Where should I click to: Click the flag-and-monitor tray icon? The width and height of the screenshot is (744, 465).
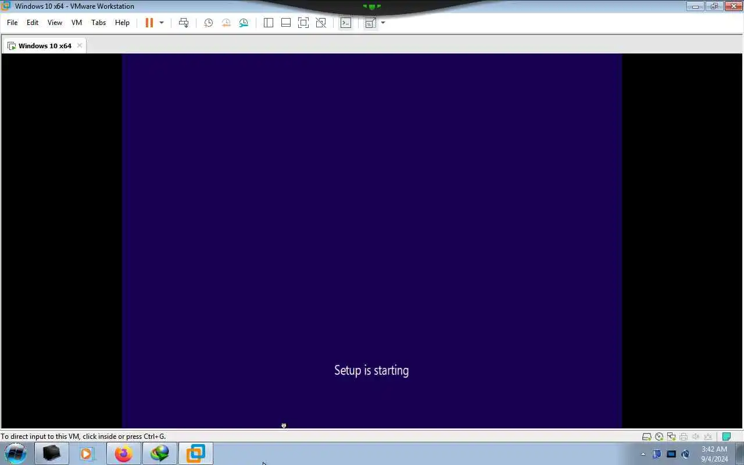pos(657,454)
